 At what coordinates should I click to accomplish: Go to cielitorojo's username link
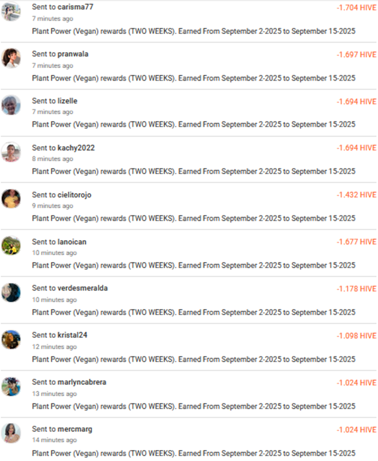coord(74,195)
